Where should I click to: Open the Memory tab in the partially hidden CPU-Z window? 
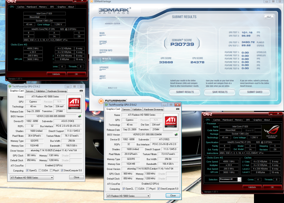coord(43,7)
